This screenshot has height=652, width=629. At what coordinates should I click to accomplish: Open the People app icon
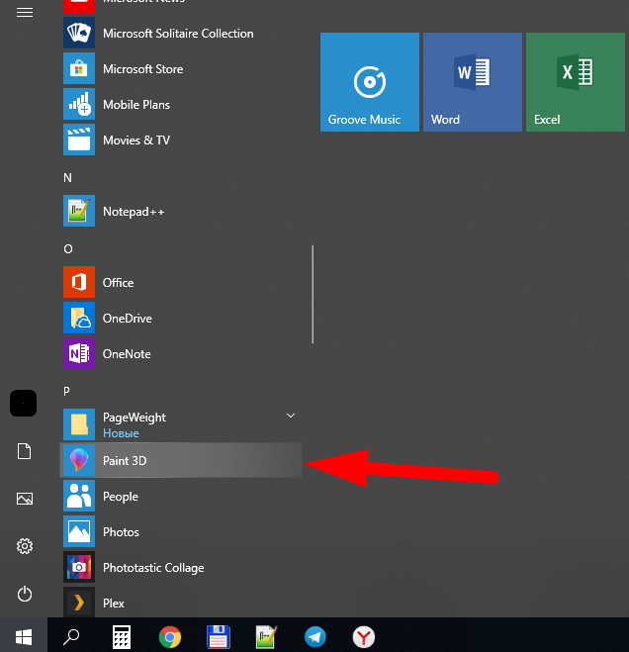79,496
